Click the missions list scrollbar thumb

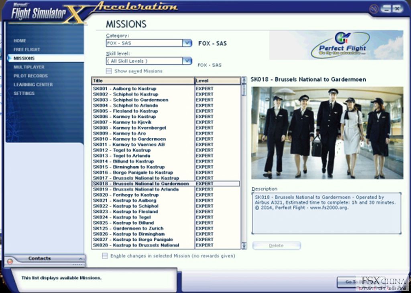[244, 90]
